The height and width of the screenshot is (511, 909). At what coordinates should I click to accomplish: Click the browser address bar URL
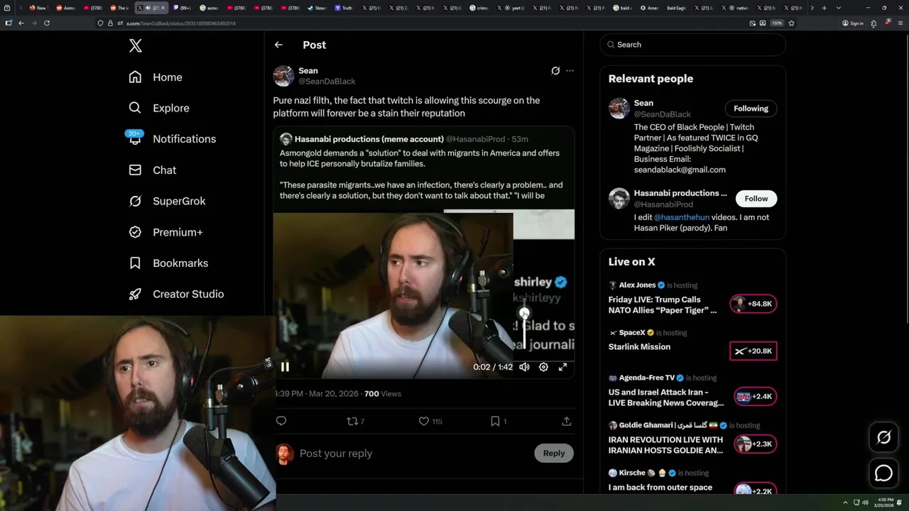point(180,23)
